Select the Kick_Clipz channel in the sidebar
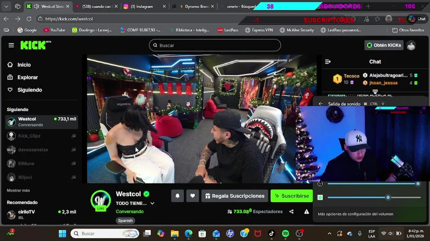The height and width of the screenshot is (241, 430). [42, 136]
